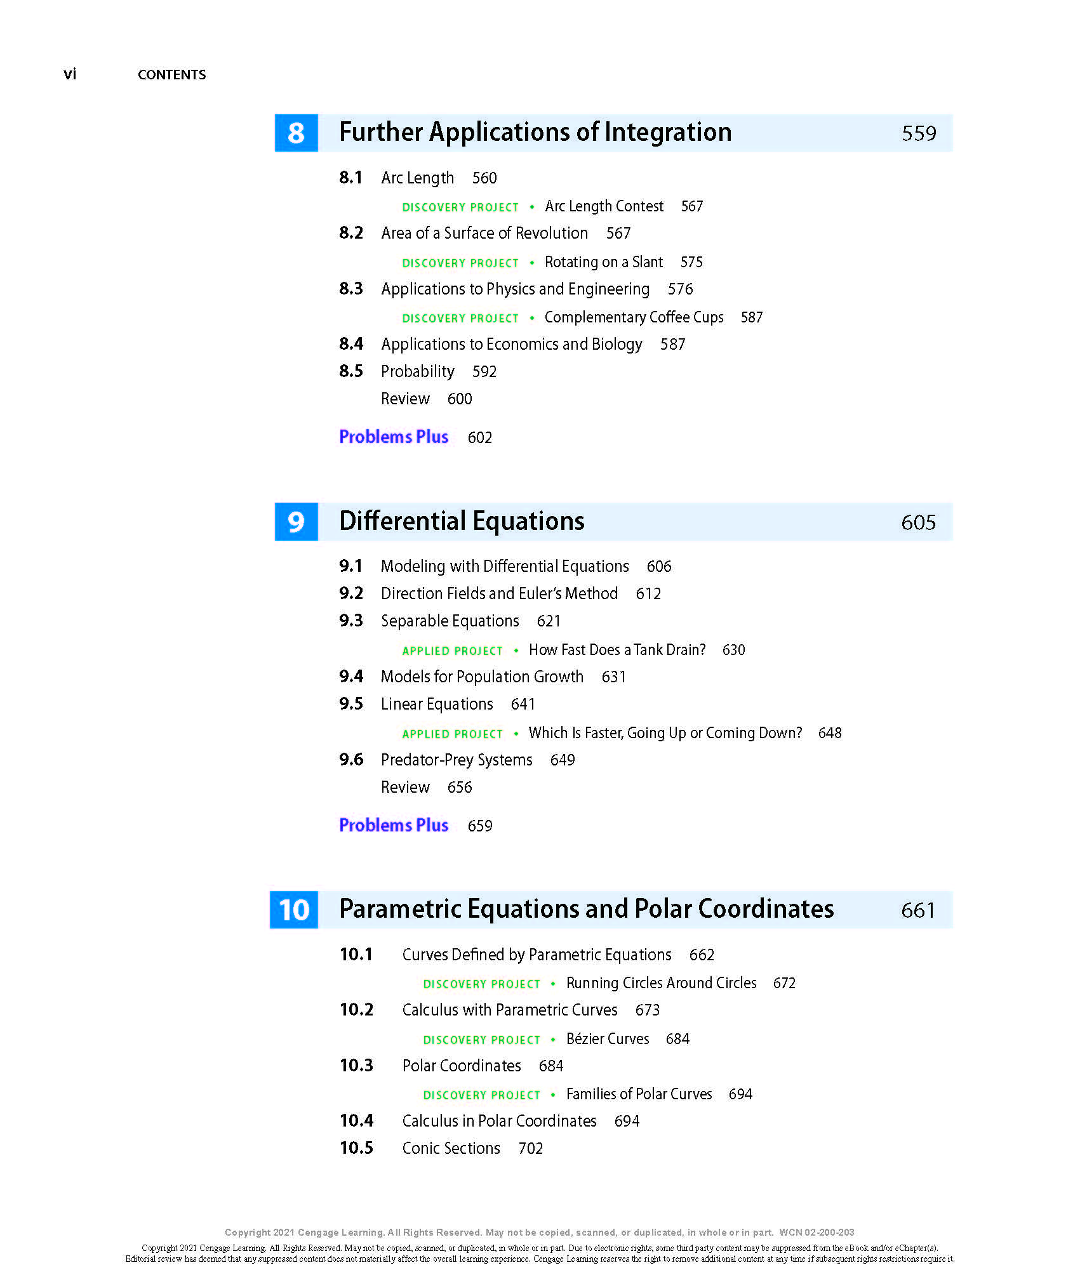Open Predator-Prey Systems section
Image resolution: width=1080 pixels, height=1270 pixels.
tap(457, 760)
